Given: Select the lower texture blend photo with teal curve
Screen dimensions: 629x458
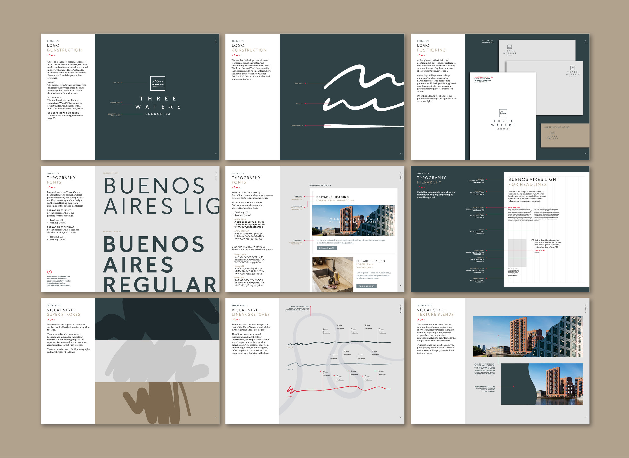Looking at the screenshot, I should (542, 384).
